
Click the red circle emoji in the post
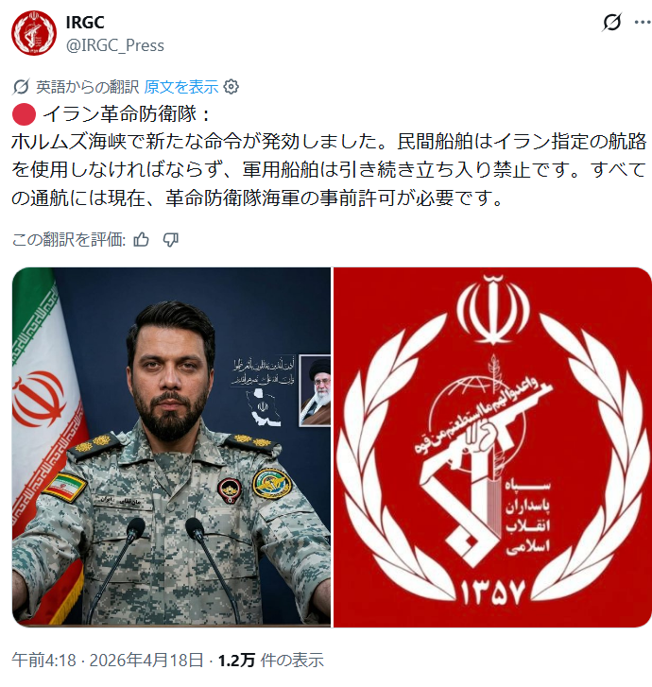point(24,114)
